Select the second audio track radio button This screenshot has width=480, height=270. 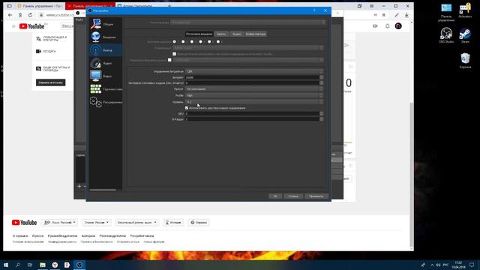pyautogui.click(x=183, y=42)
